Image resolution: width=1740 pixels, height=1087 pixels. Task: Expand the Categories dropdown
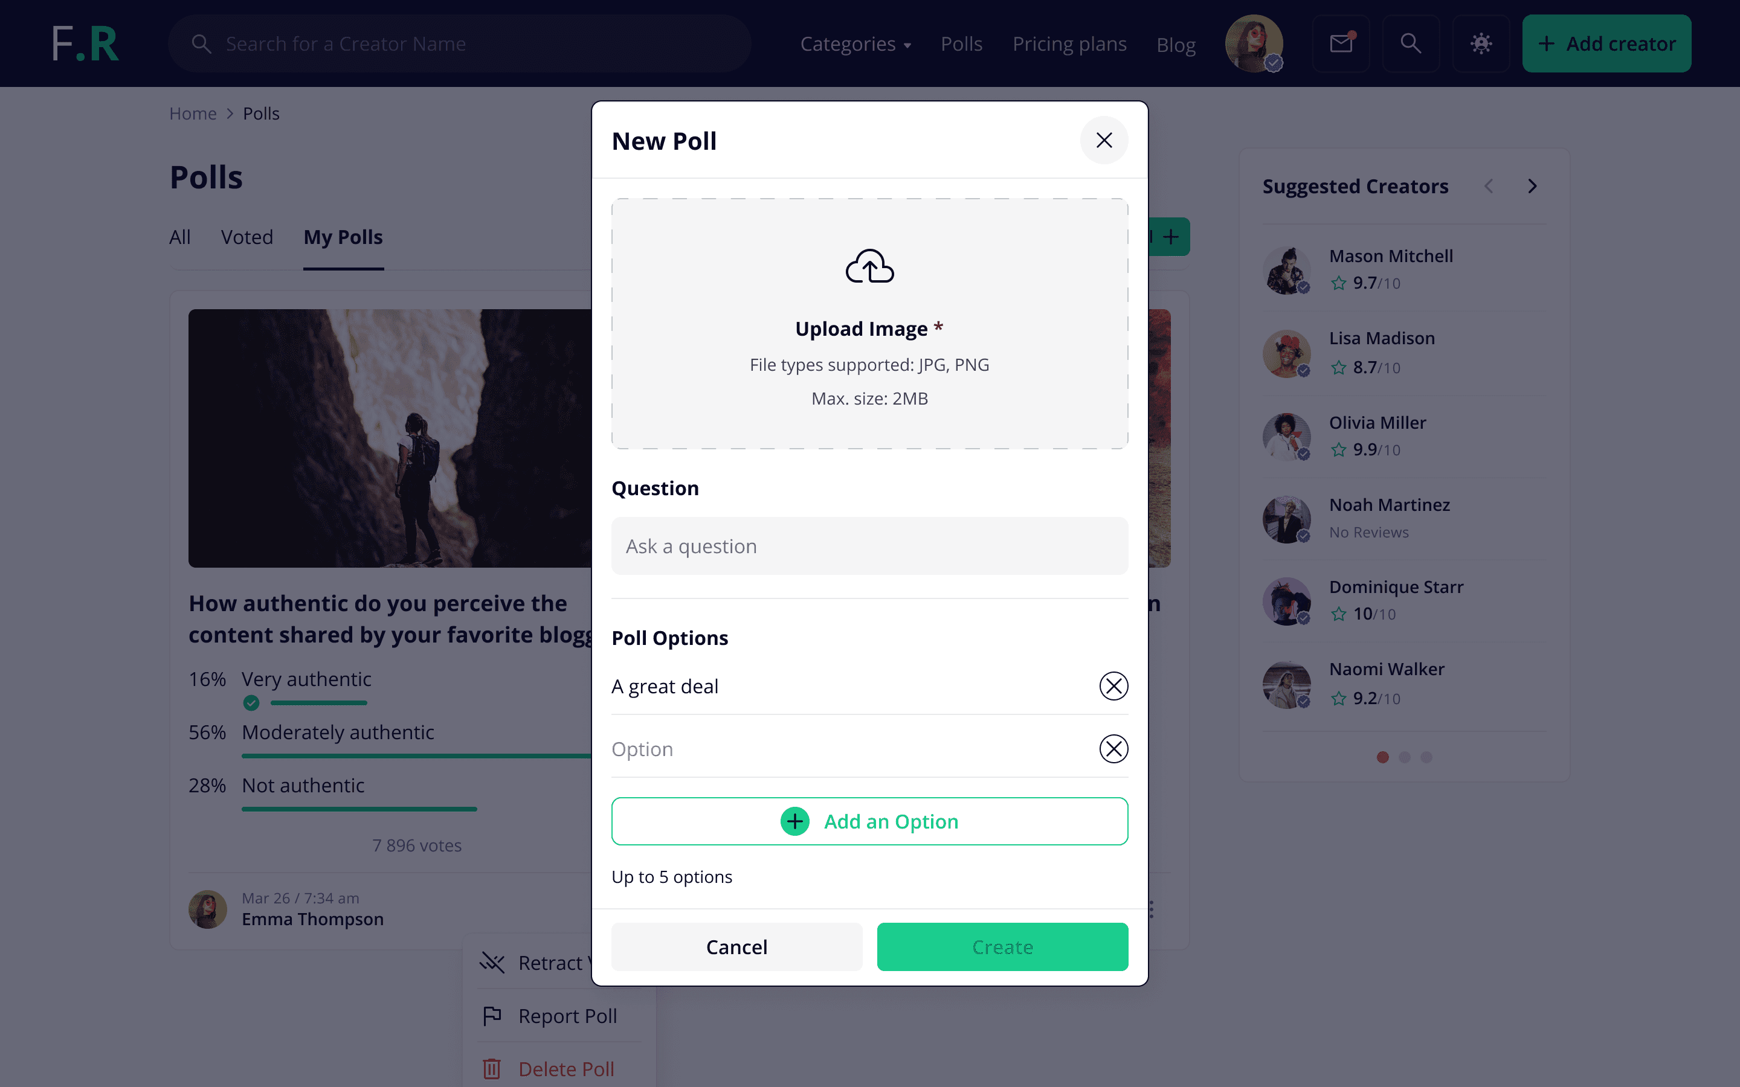tap(855, 44)
